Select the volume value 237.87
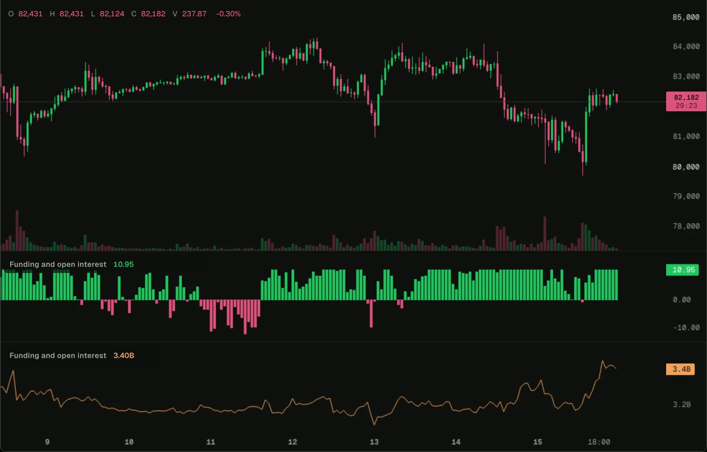Image resolution: width=707 pixels, height=452 pixels. point(194,14)
